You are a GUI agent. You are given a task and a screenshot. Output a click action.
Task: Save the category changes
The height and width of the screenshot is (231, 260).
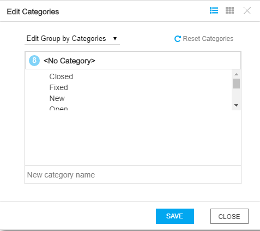pos(175,216)
